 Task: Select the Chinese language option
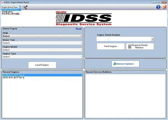[11, 14]
